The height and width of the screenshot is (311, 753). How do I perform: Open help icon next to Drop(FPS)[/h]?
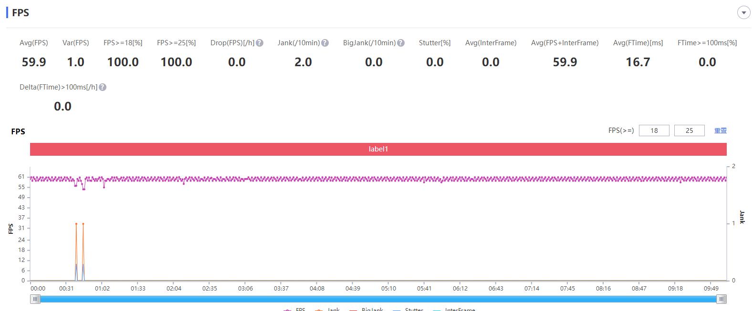(x=260, y=43)
